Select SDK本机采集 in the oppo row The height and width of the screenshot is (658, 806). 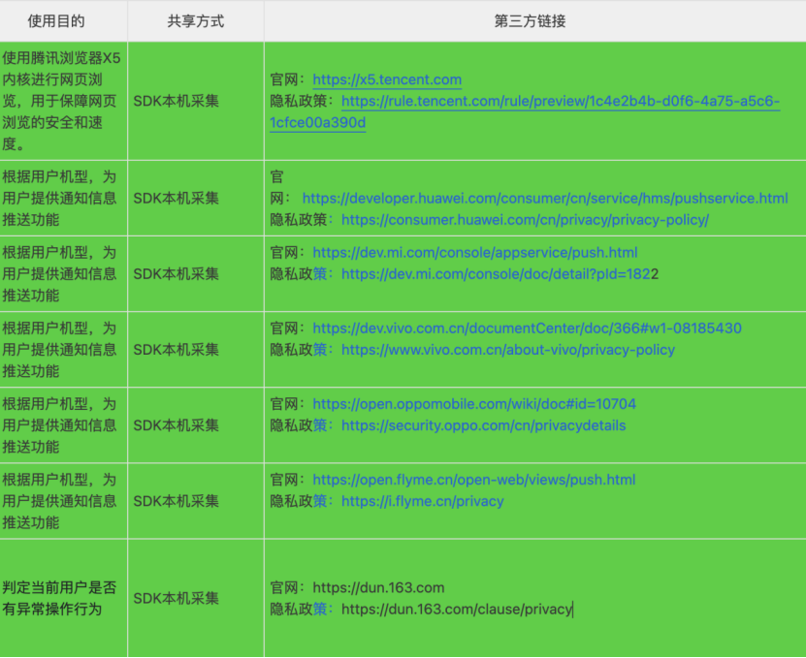[x=177, y=425]
